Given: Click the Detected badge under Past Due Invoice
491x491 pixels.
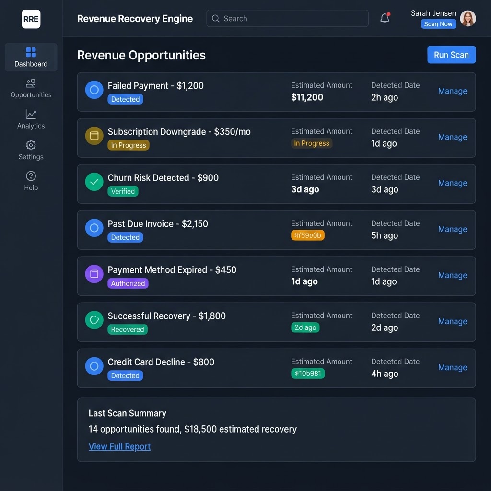Looking at the screenshot, I should click(125, 237).
